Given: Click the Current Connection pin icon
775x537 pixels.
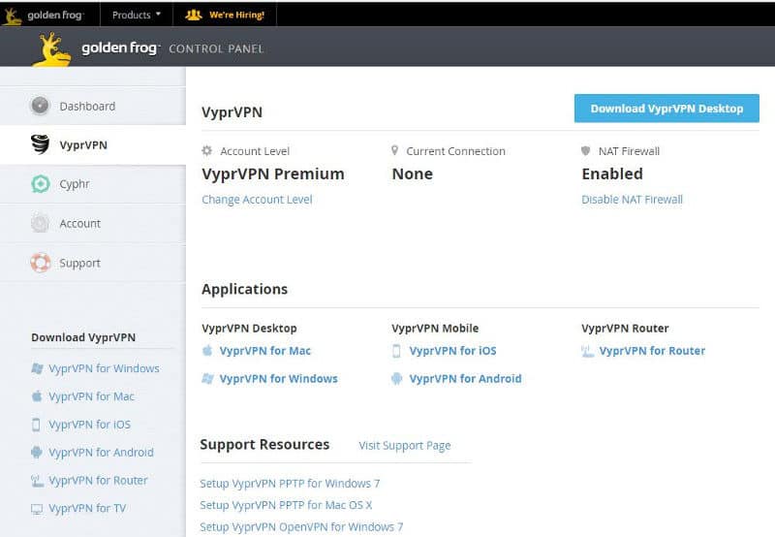Looking at the screenshot, I should (394, 150).
